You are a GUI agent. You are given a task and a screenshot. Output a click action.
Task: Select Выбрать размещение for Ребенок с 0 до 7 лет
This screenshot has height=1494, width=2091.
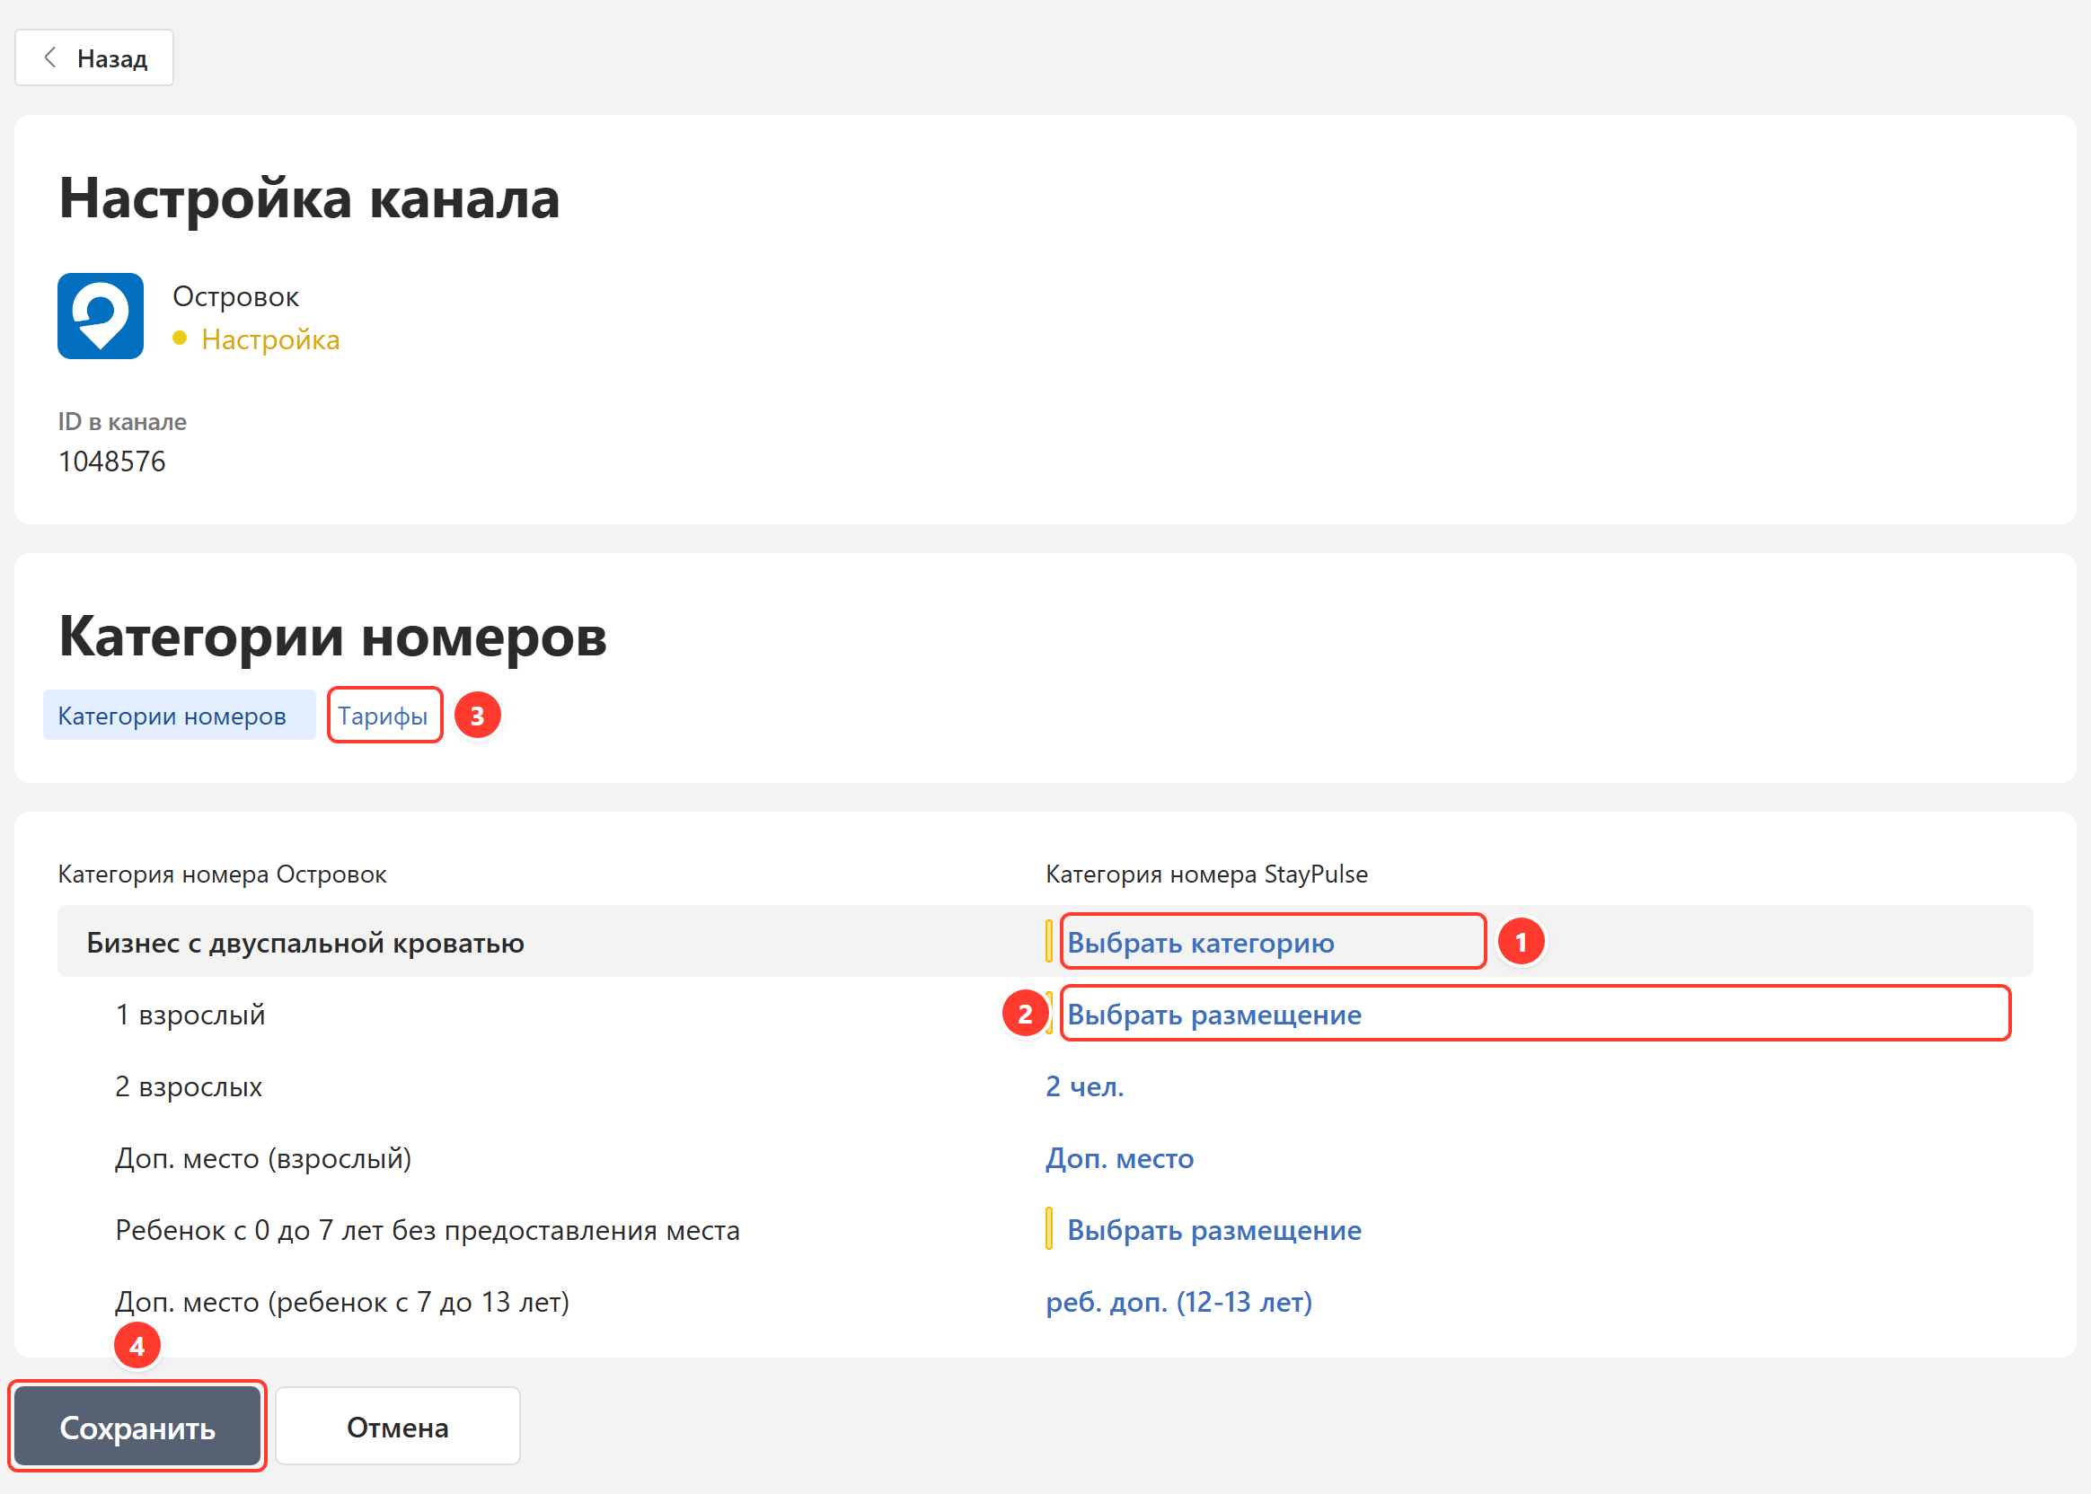click(1214, 1229)
